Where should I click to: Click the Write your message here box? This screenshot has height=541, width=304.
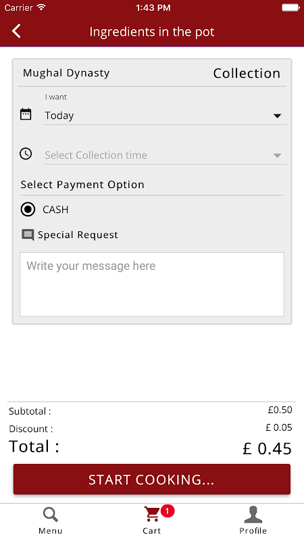point(152,284)
